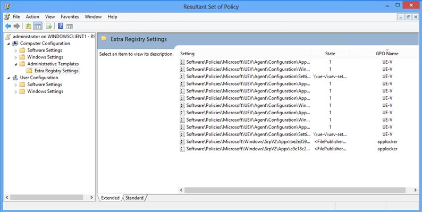Click the folder icon in the Extra Registry Settings header
This screenshot has height=212, width=422.
104,38
